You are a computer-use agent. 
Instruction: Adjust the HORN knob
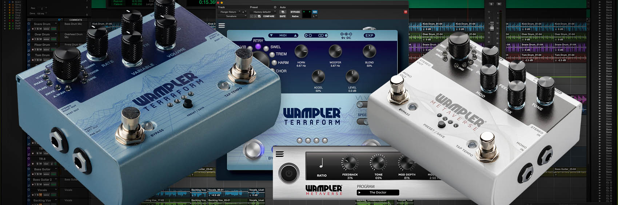pos(301,52)
